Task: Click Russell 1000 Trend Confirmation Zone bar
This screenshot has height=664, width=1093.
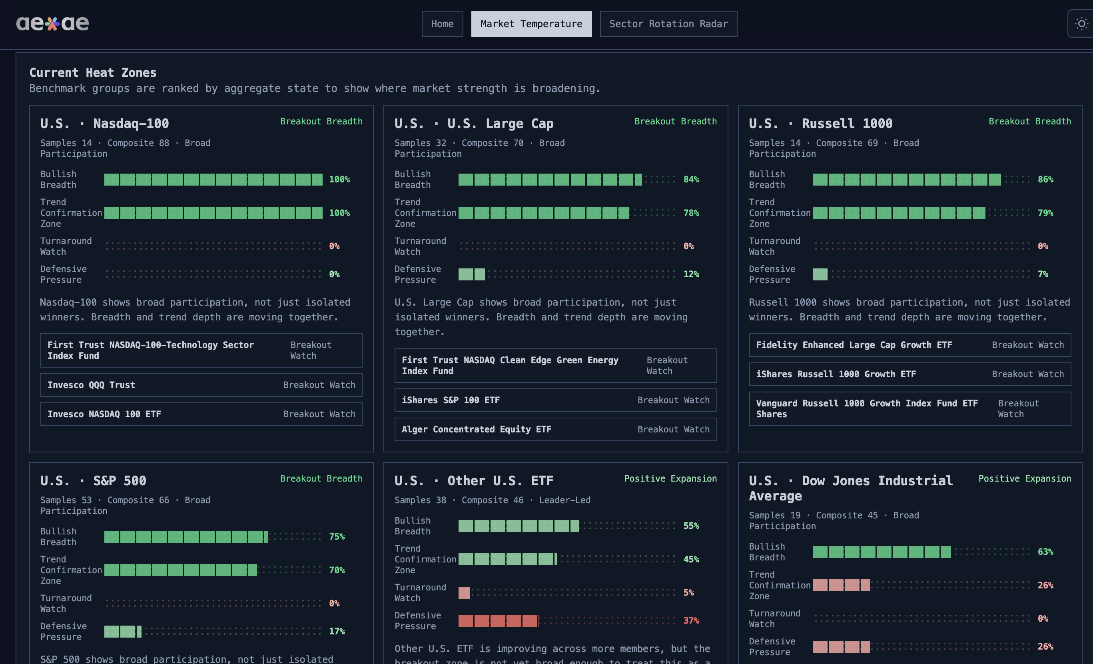Action: (x=922, y=213)
